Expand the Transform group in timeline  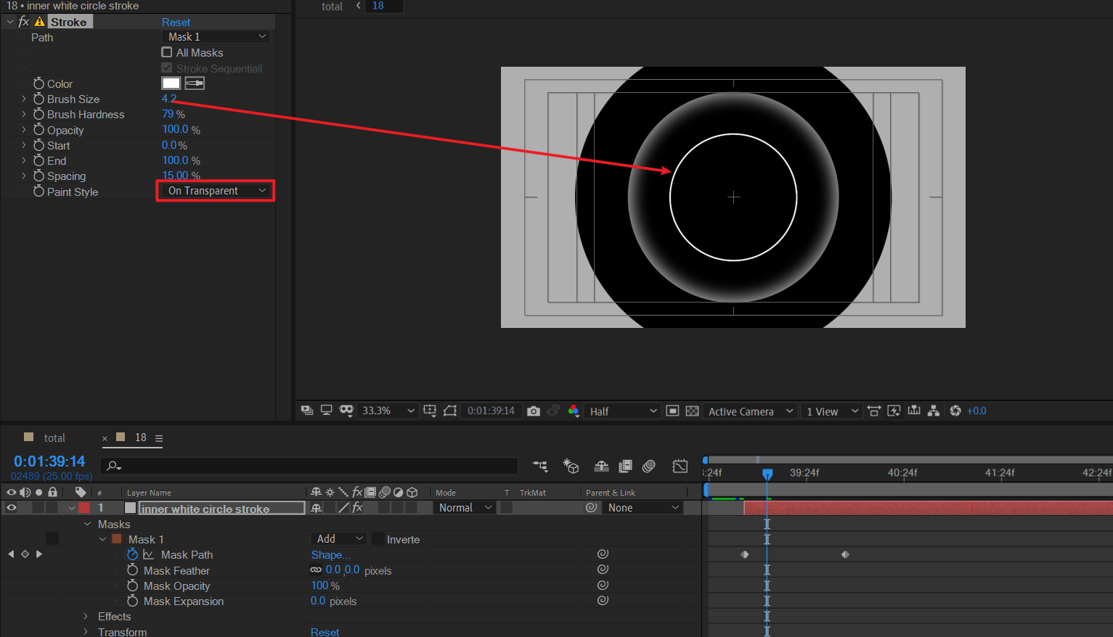86,632
